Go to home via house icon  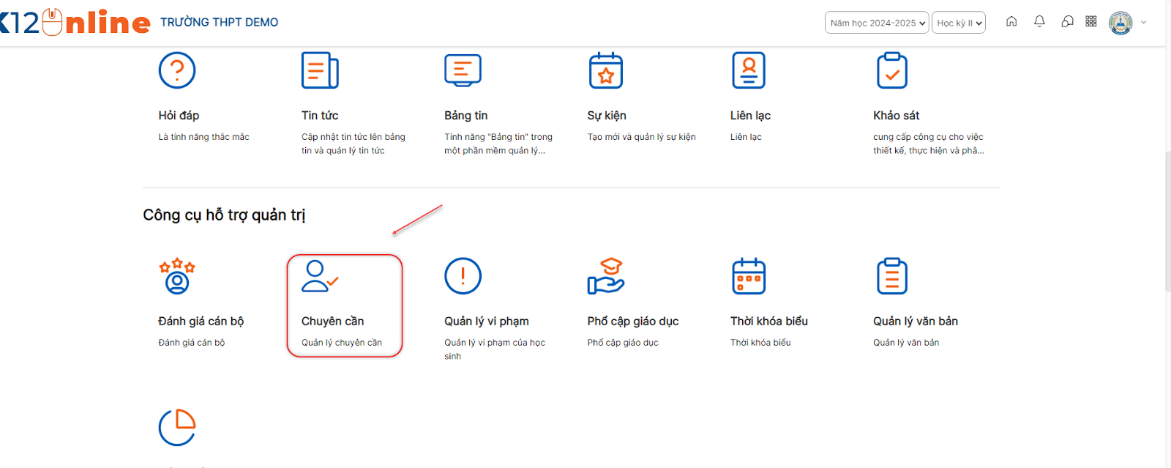pos(1011,22)
